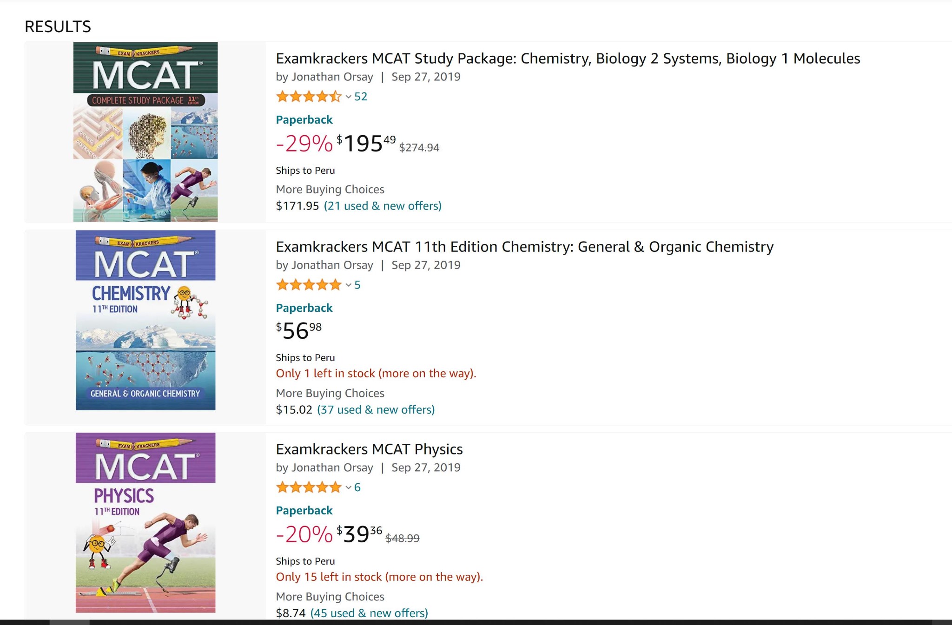Click the star rating icons for the Study Package

308,96
